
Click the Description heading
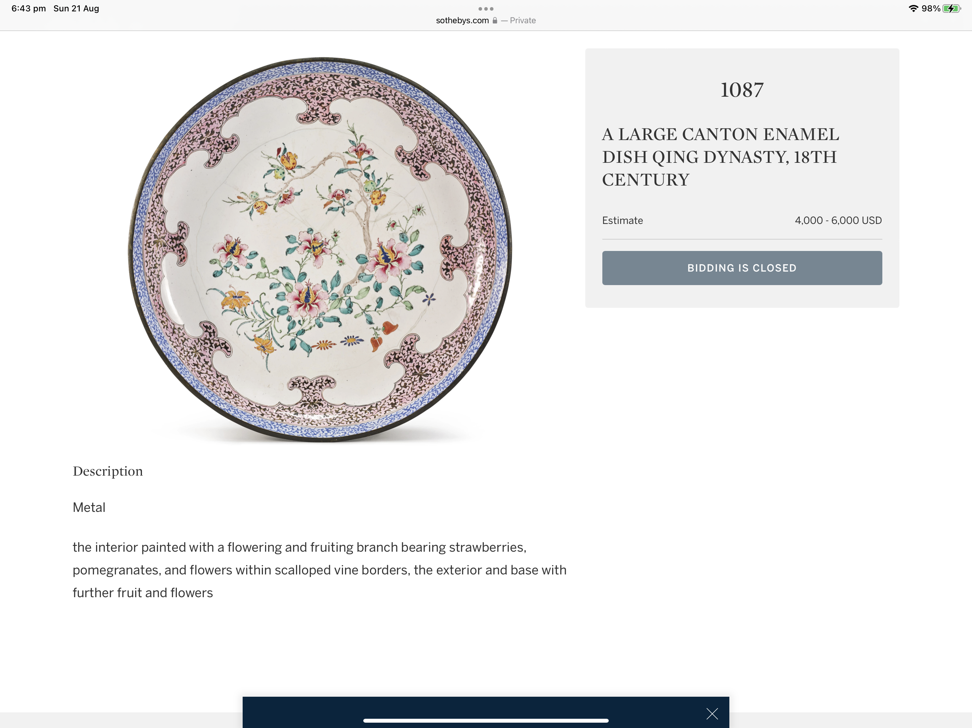(108, 471)
